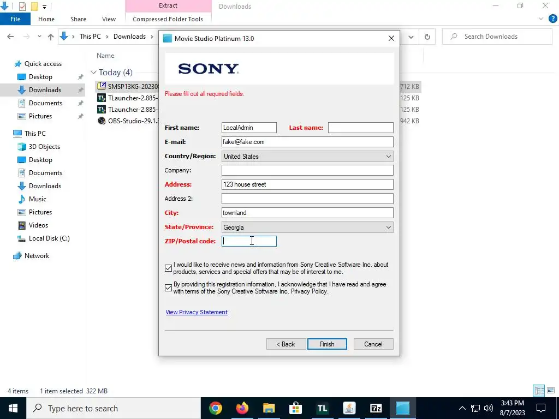Switch to details view layout icon
The width and height of the screenshot is (559, 419).
coord(539,391)
